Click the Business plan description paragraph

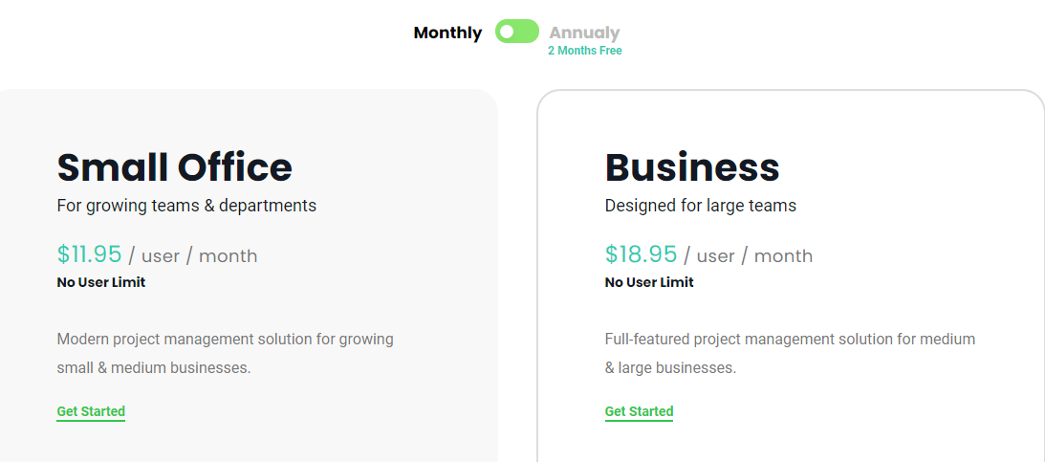pos(791,353)
